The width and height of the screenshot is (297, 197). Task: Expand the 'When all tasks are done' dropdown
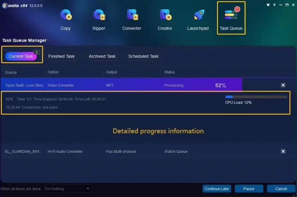point(68,189)
